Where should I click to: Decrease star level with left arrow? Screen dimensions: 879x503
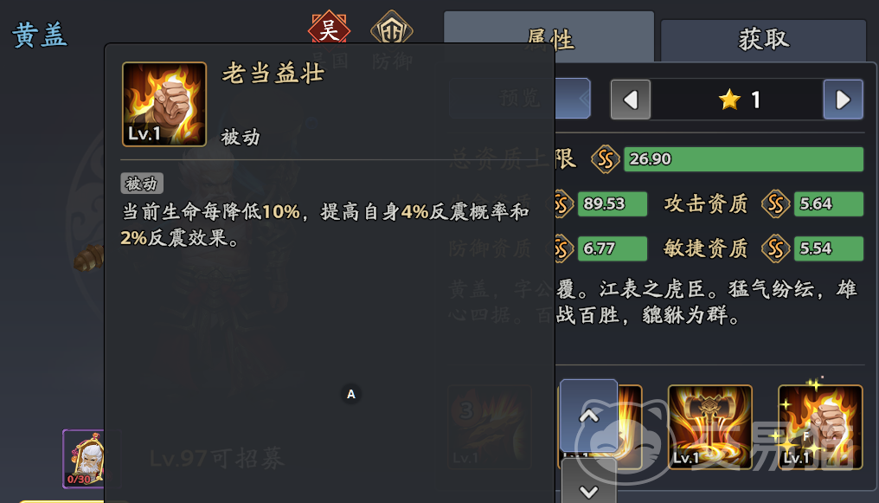[631, 100]
